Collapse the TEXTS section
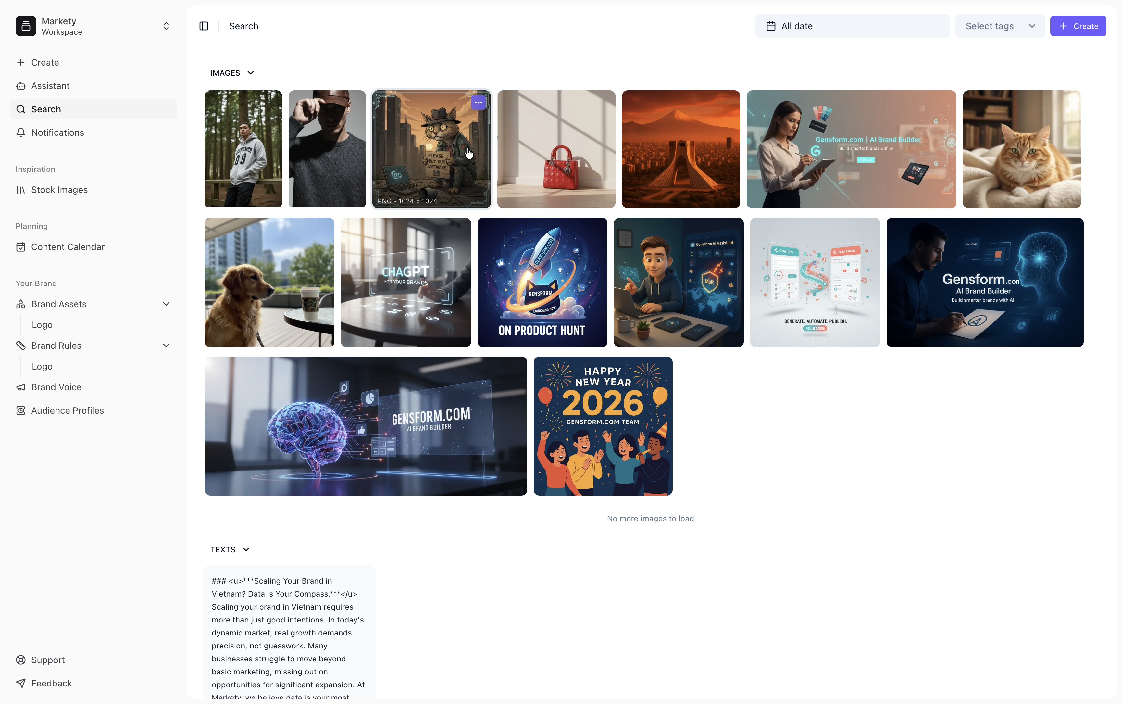This screenshot has width=1122, height=704. point(246,550)
